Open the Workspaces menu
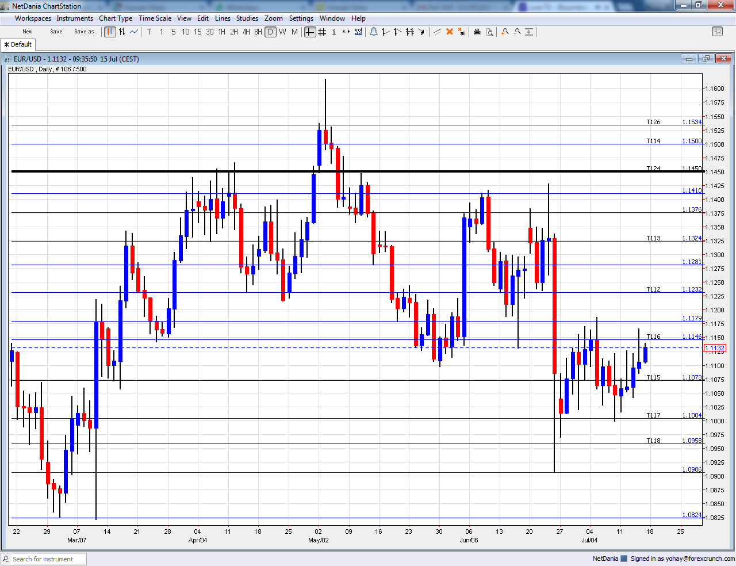 33,18
